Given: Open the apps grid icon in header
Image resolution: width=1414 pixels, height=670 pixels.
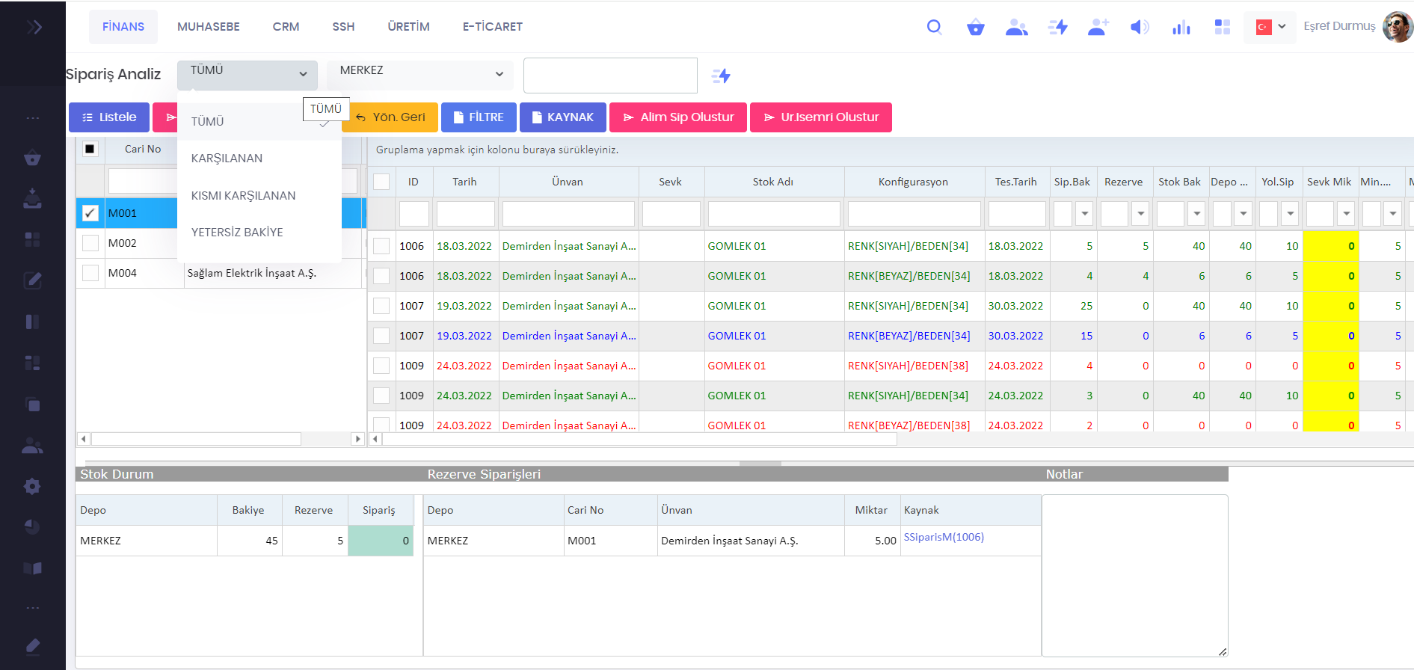Looking at the screenshot, I should pos(1222,28).
